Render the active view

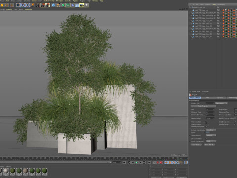point(38,5)
